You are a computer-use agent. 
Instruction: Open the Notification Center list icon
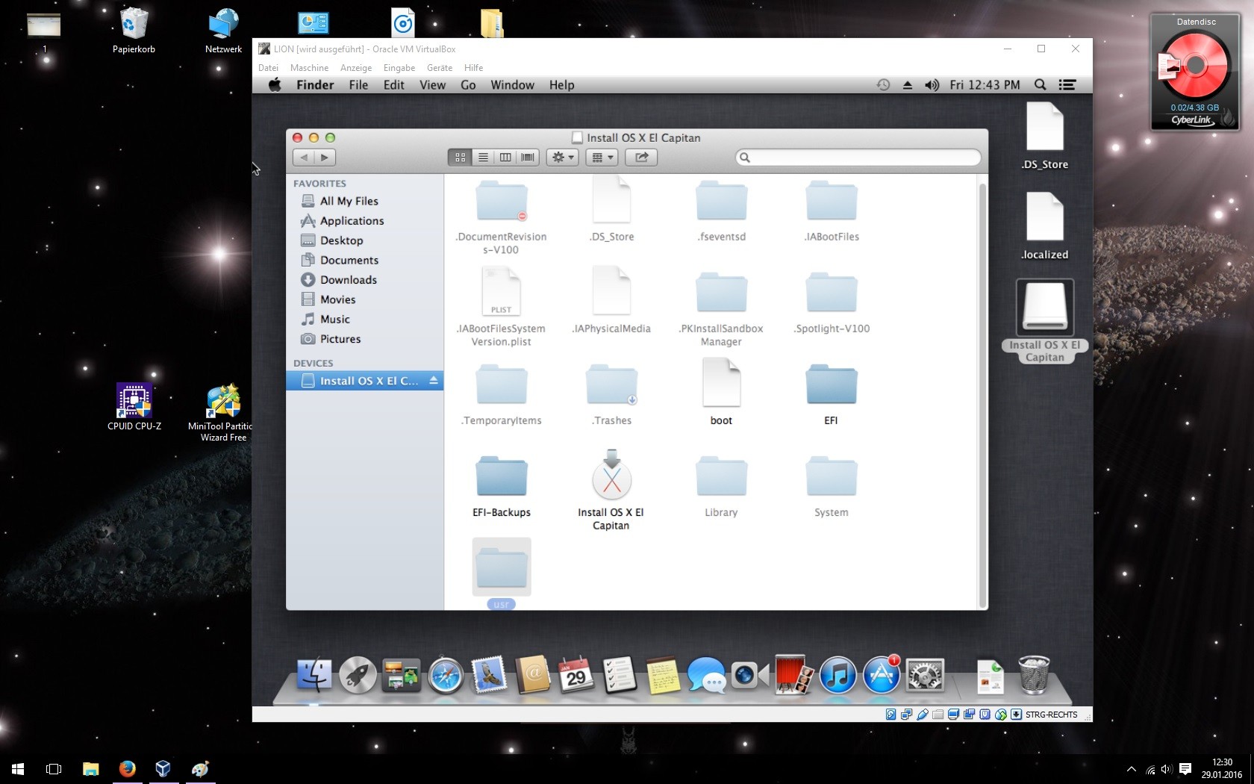pos(1067,85)
